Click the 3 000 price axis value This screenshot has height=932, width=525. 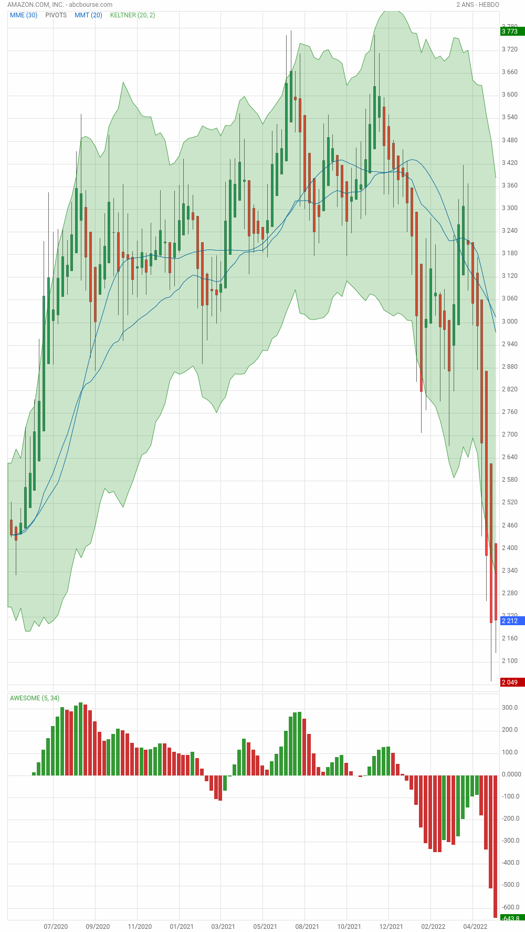tap(510, 322)
